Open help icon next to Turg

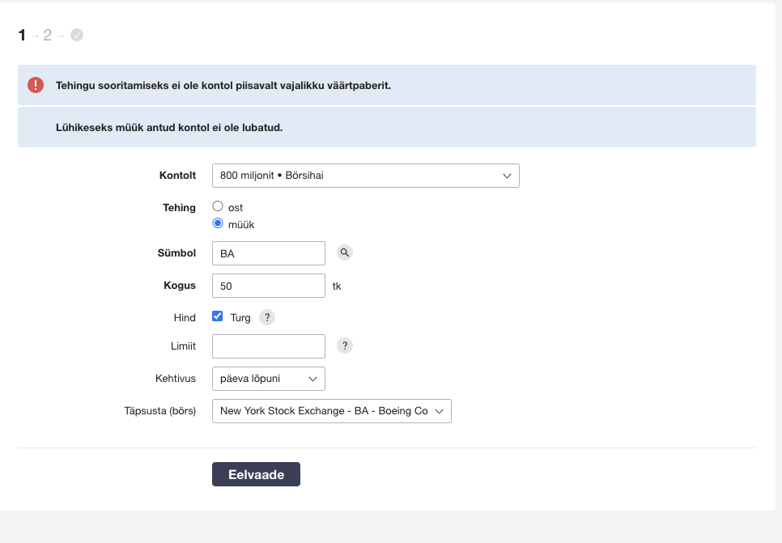(x=267, y=317)
